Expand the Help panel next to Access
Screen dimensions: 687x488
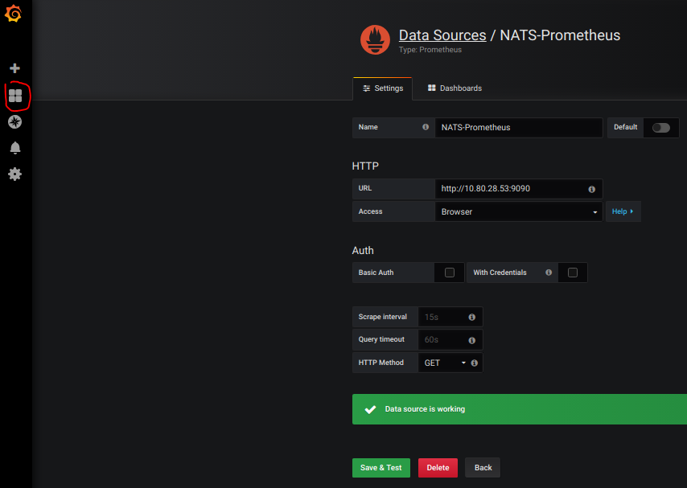[x=623, y=211]
